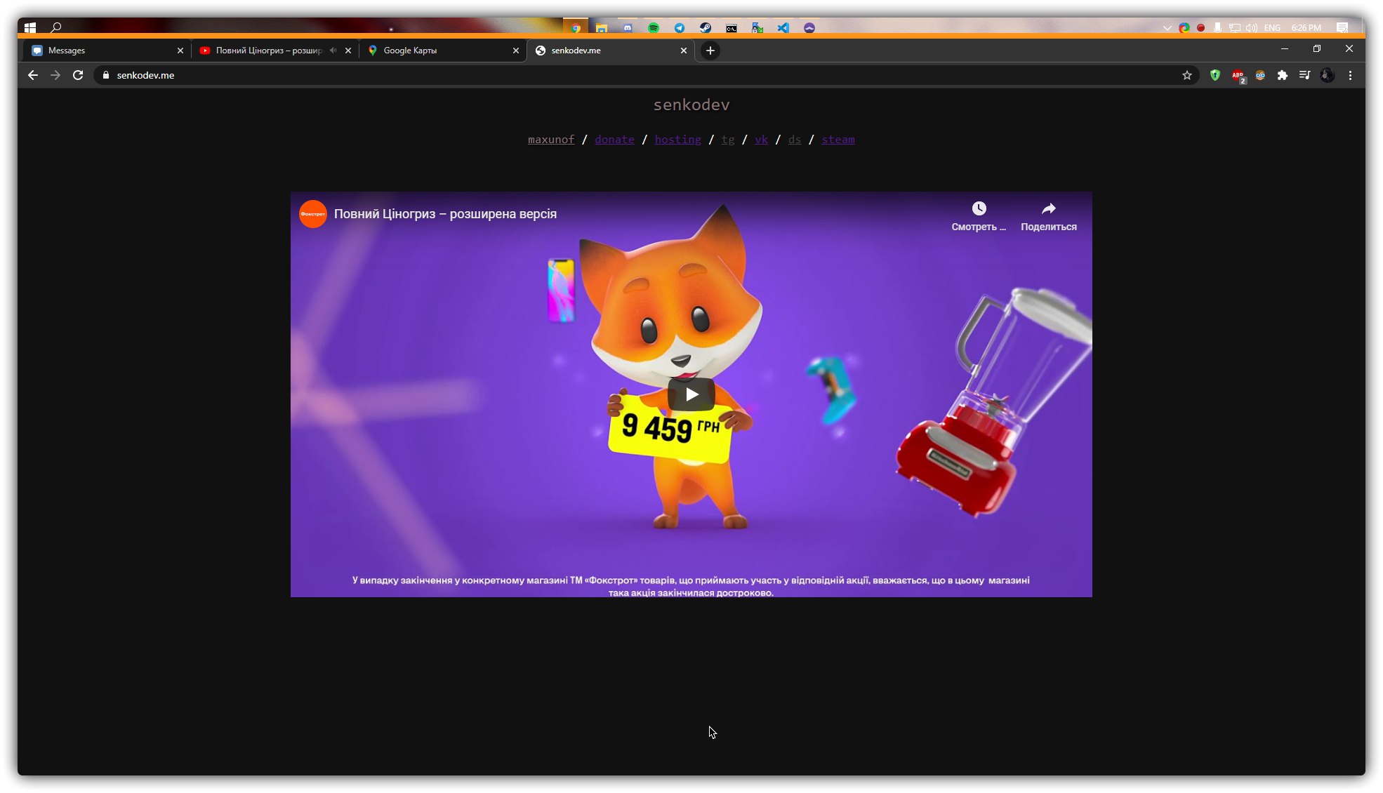The height and width of the screenshot is (793, 1383).
Task: Click the network tray icon
Action: [1235, 28]
